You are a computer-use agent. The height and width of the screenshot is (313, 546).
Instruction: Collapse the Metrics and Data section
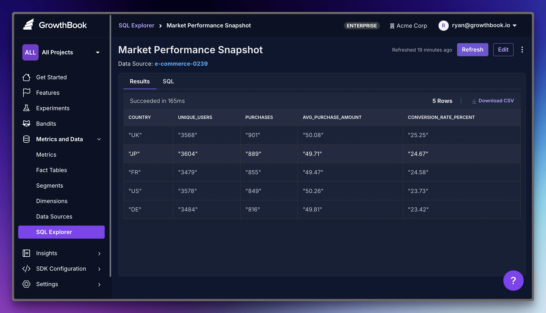point(99,139)
